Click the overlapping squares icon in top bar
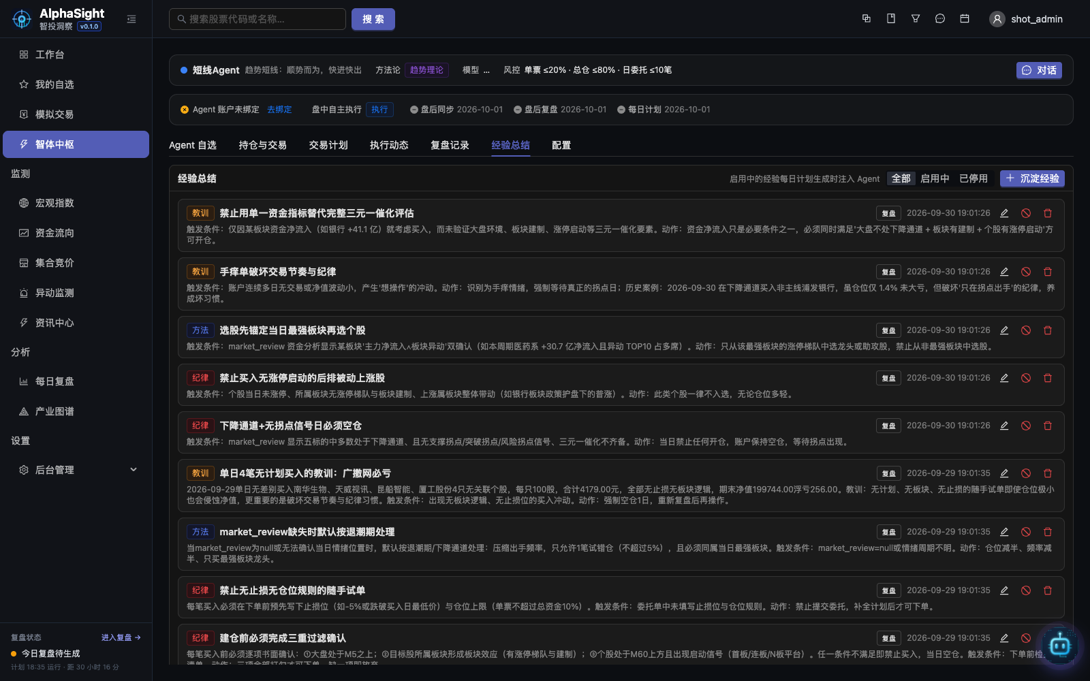 867,19
